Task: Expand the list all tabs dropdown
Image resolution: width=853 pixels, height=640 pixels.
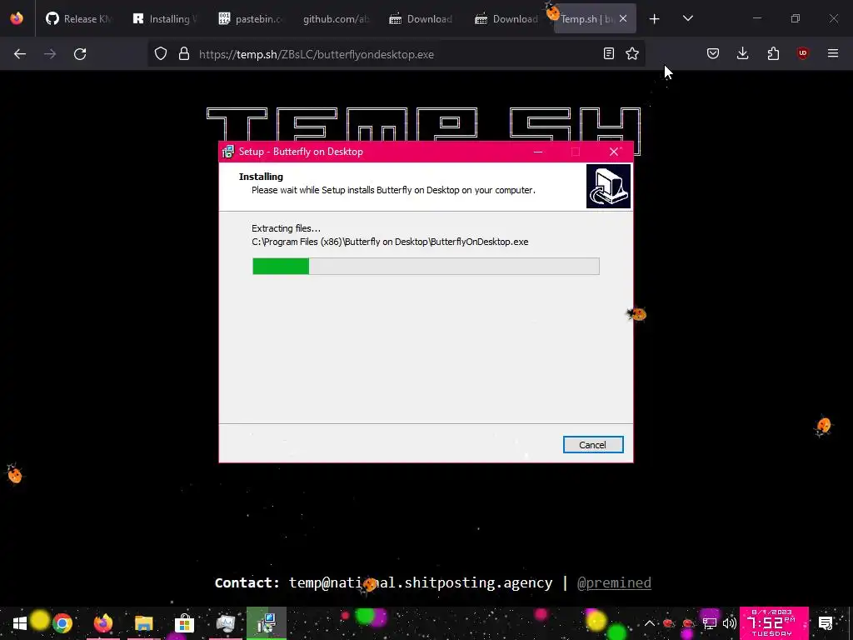Action: [687, 18]
